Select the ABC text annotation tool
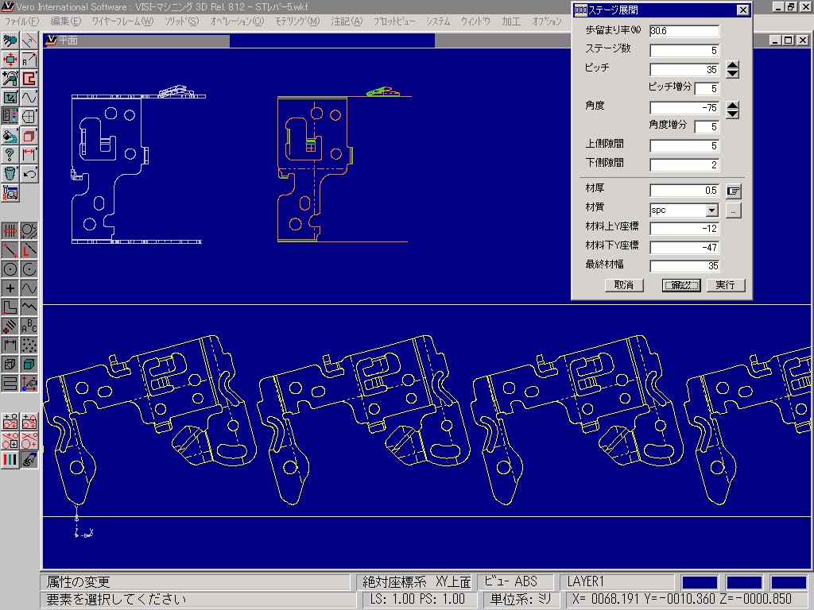The height and width of the screenshot is (610, 814). click(29, 326)
